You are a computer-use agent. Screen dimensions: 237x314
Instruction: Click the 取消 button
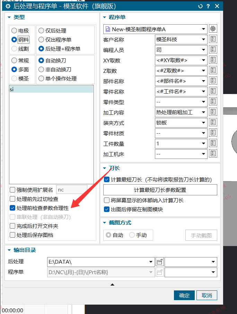(207, 295)
